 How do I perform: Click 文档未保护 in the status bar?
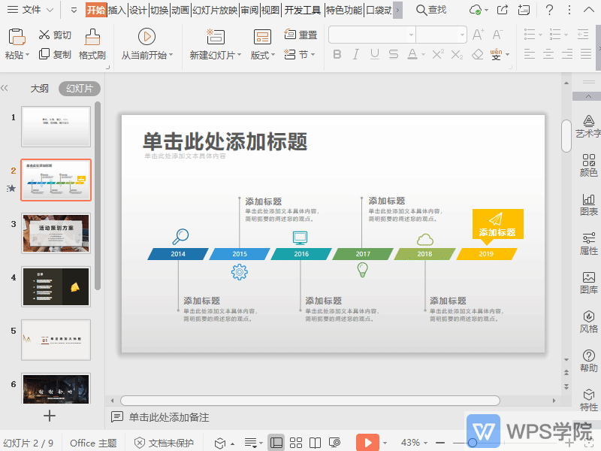point(164,443)
